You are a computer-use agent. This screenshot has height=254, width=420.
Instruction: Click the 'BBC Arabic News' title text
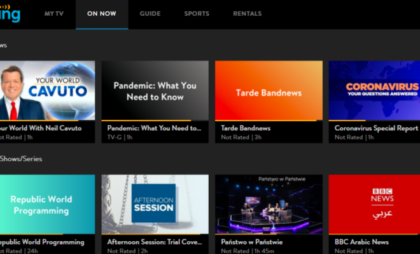click(x=361, y=242)
